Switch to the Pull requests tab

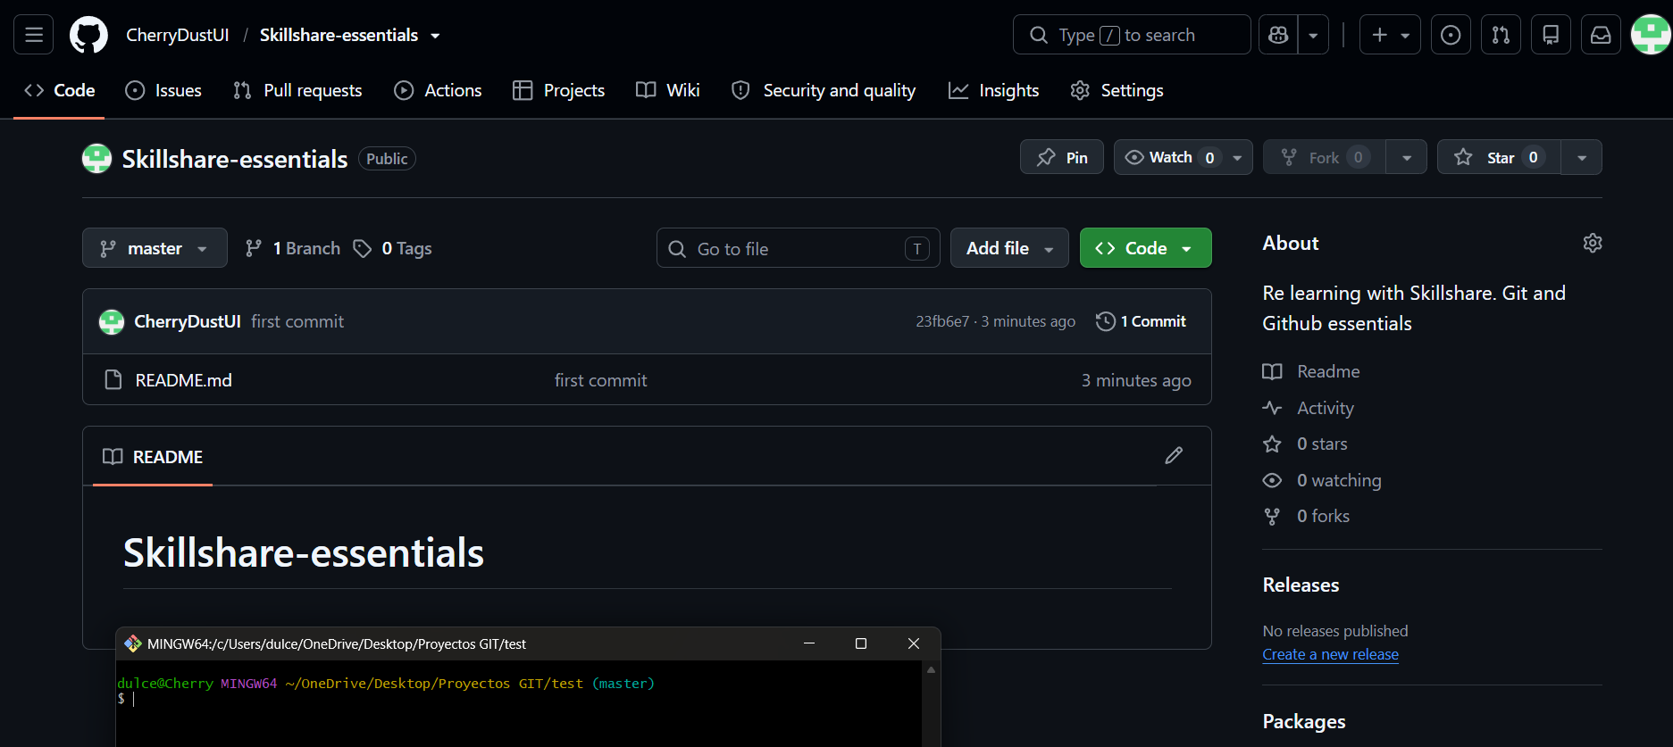pos(297,90)
